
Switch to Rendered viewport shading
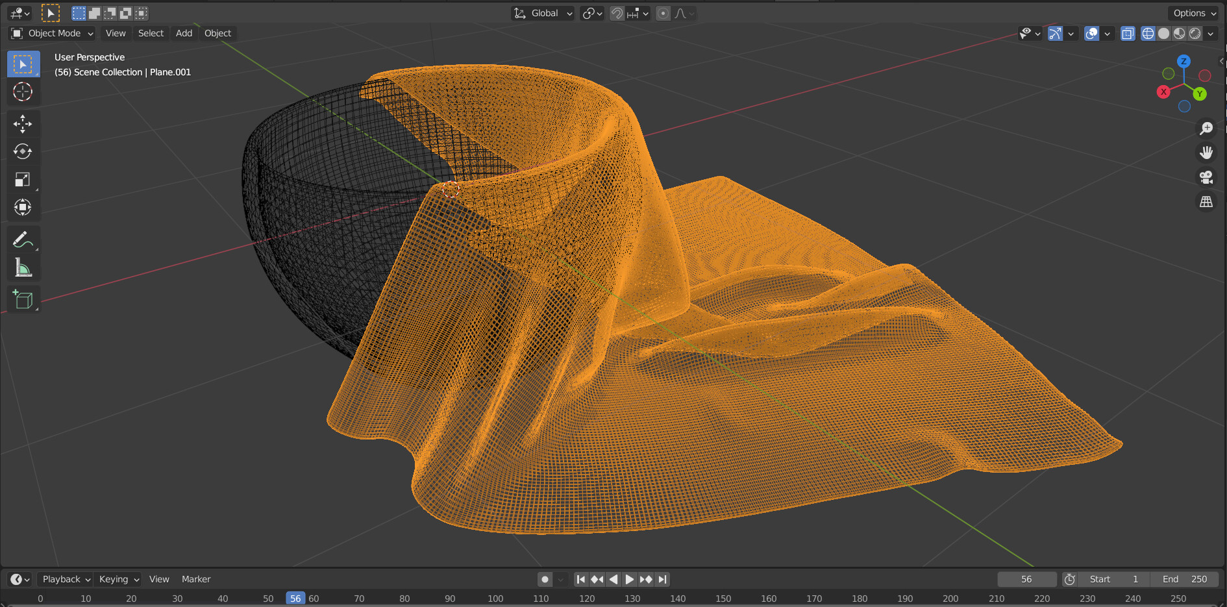1195,33
